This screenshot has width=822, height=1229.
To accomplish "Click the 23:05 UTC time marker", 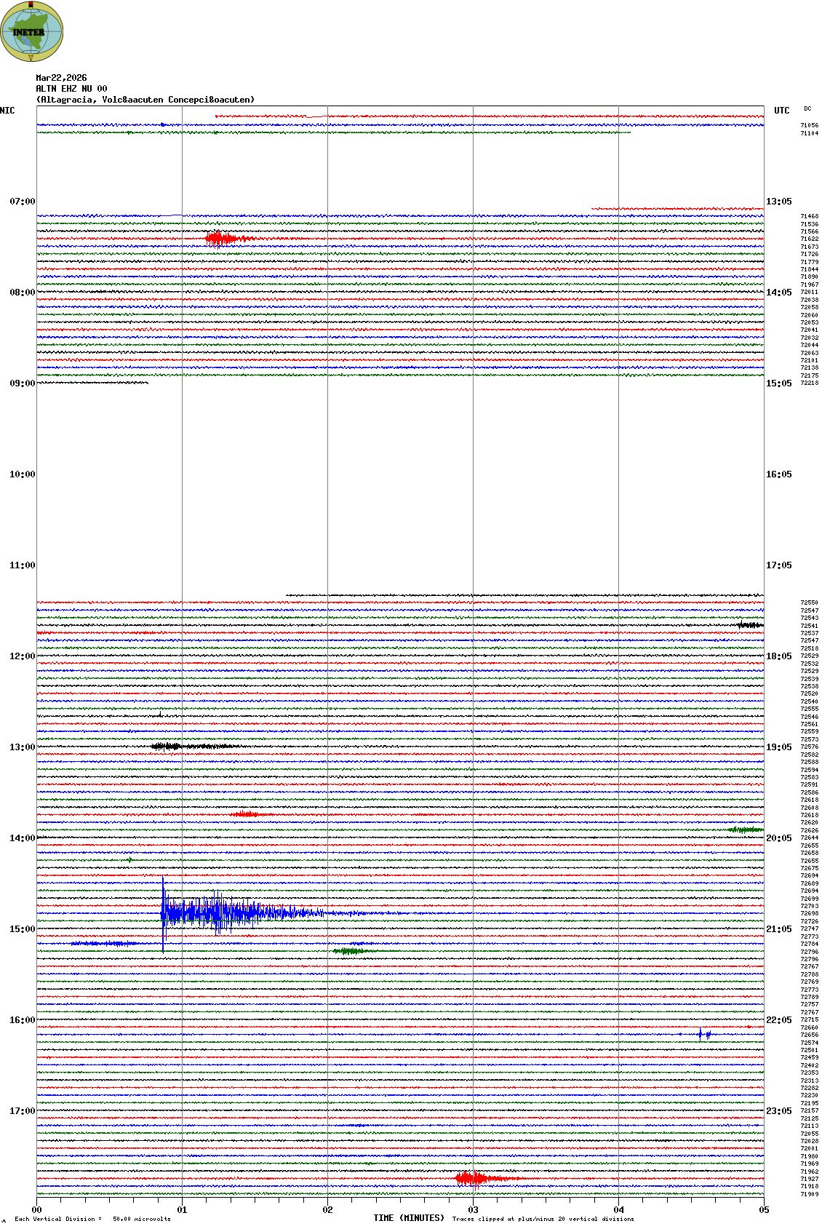I will [778, 1111].
